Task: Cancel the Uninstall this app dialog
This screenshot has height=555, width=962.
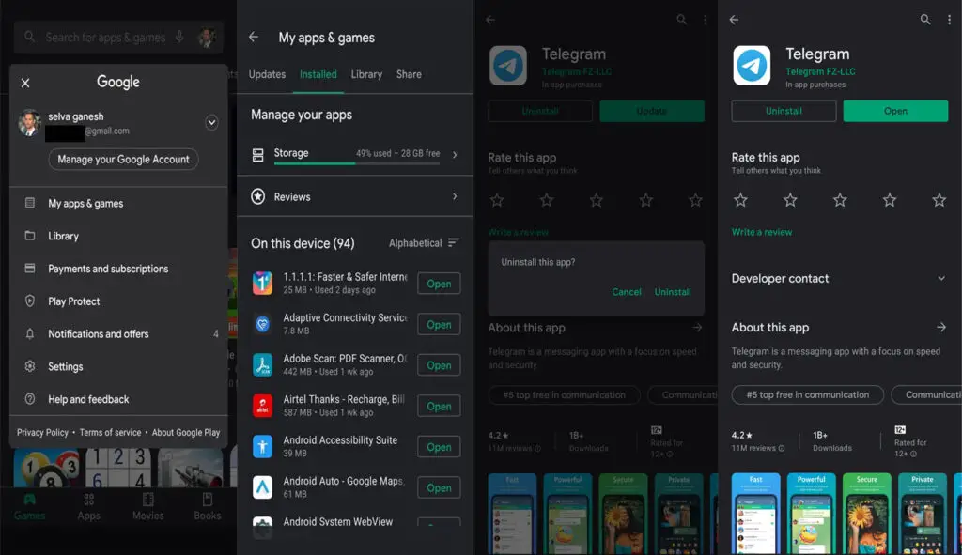Action: (627, 292)
